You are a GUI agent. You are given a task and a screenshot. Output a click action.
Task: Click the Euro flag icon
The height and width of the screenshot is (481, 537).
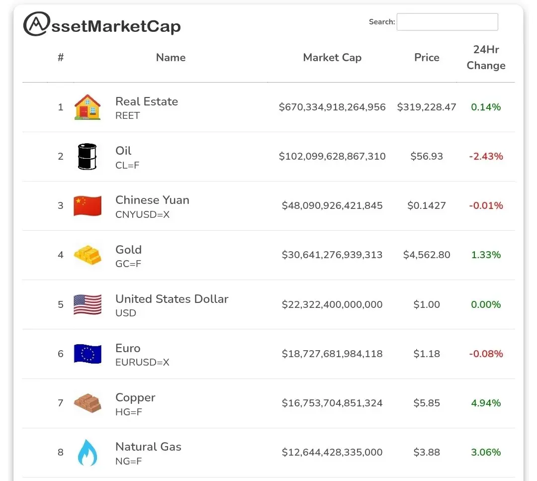tap(88, 354)
